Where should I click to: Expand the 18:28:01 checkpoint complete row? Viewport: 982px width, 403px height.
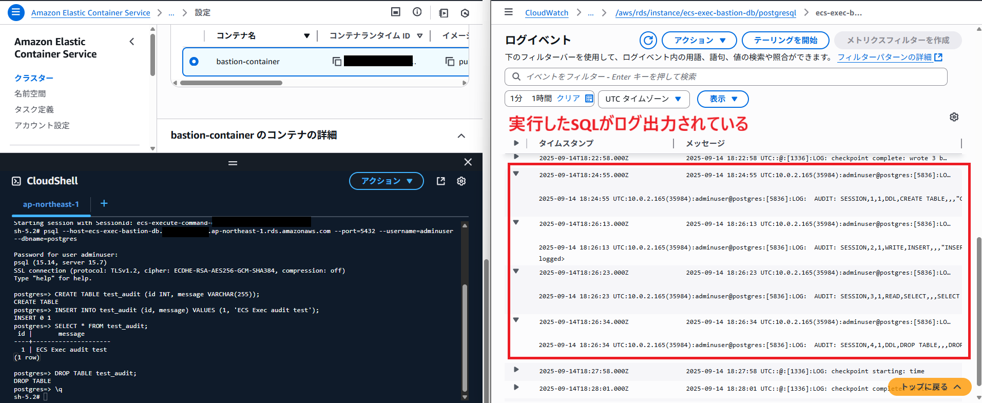[516, 388]
